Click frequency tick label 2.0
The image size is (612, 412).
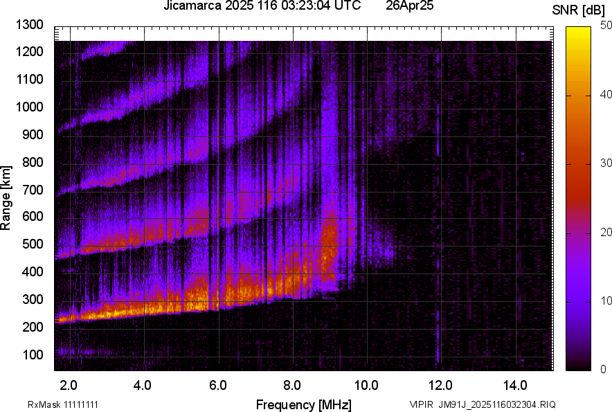click(69, 386)
